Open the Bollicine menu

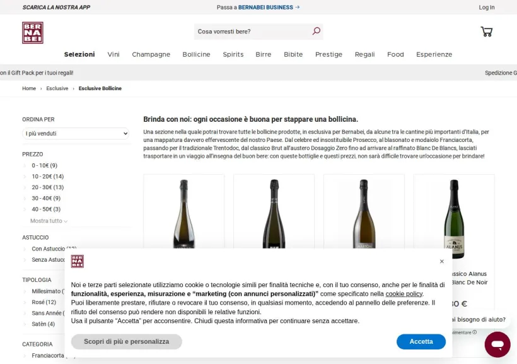[x=196, y=54]
